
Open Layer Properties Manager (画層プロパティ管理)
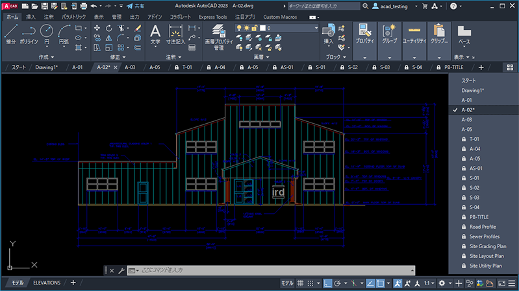point(219,37)
